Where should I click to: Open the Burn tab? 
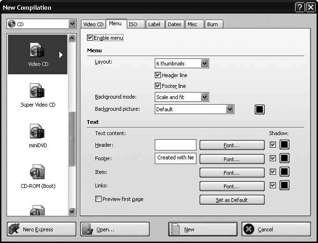(x=212, y=24)
